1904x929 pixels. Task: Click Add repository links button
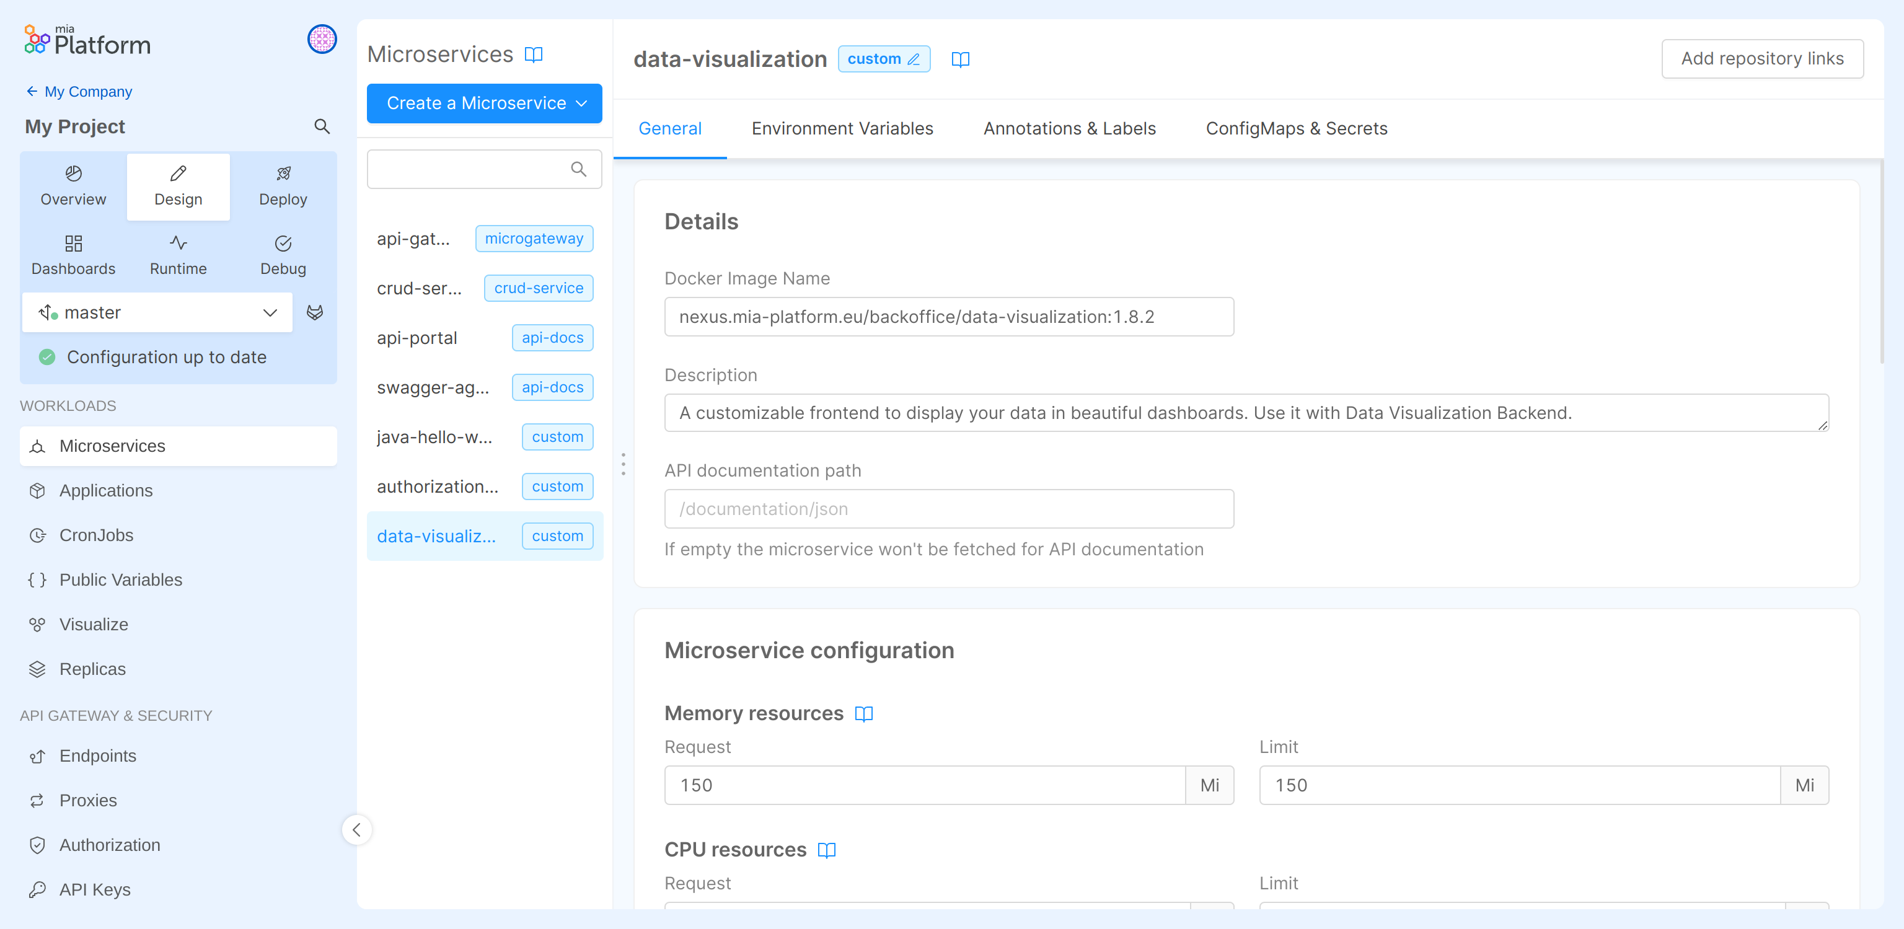(x=1762, y=58)
